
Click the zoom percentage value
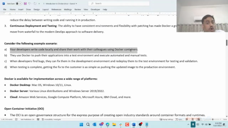point(225,119)
